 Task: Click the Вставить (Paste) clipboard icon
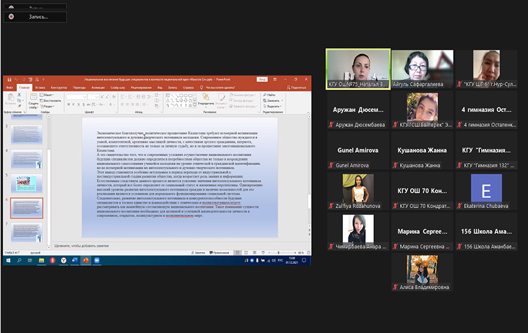10,99
